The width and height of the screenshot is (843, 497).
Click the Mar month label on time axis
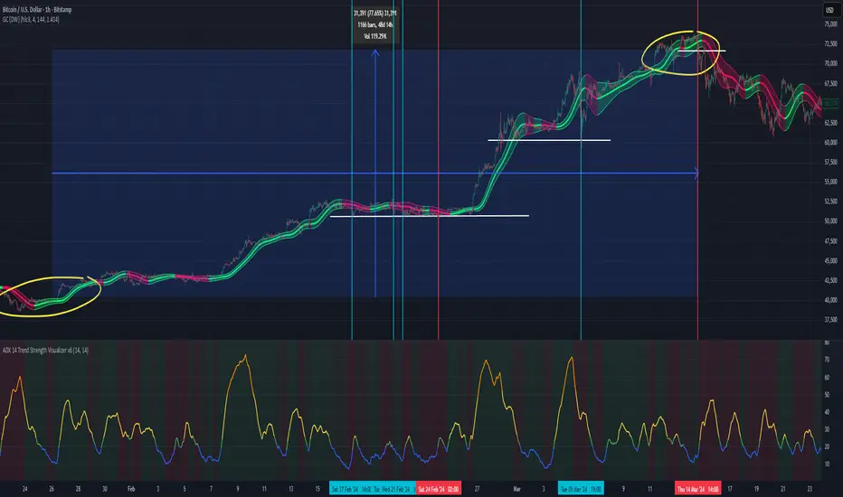[517, 489]
